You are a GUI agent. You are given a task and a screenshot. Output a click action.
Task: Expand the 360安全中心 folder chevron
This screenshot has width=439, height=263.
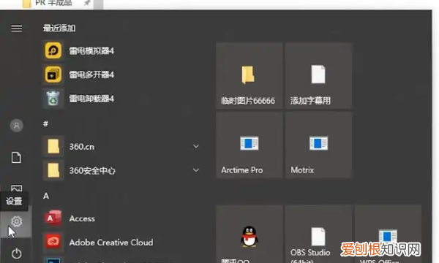pos(196,170)
